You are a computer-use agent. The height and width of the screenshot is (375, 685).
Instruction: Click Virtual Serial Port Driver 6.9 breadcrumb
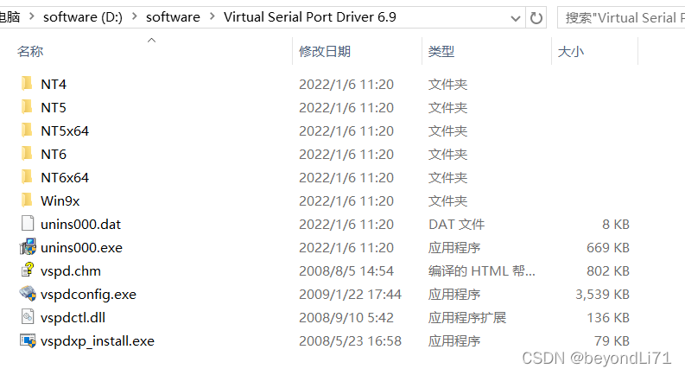tap(310, 17)
